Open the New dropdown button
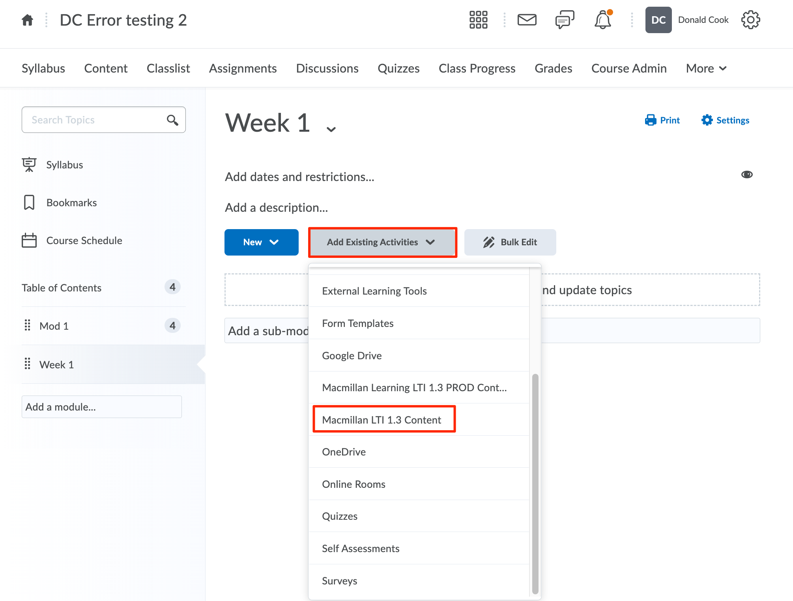The height and width of the screenshot is (601, 793). 261,242
